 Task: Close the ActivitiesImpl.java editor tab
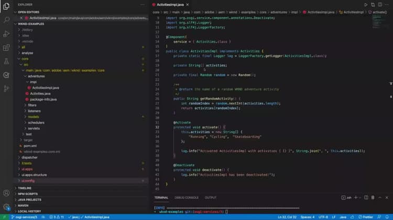pos(188,5)
